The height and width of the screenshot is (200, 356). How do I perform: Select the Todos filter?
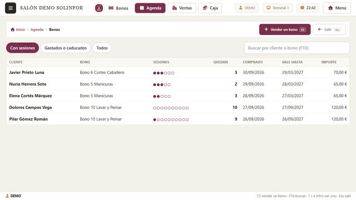(x=102, y=48)
